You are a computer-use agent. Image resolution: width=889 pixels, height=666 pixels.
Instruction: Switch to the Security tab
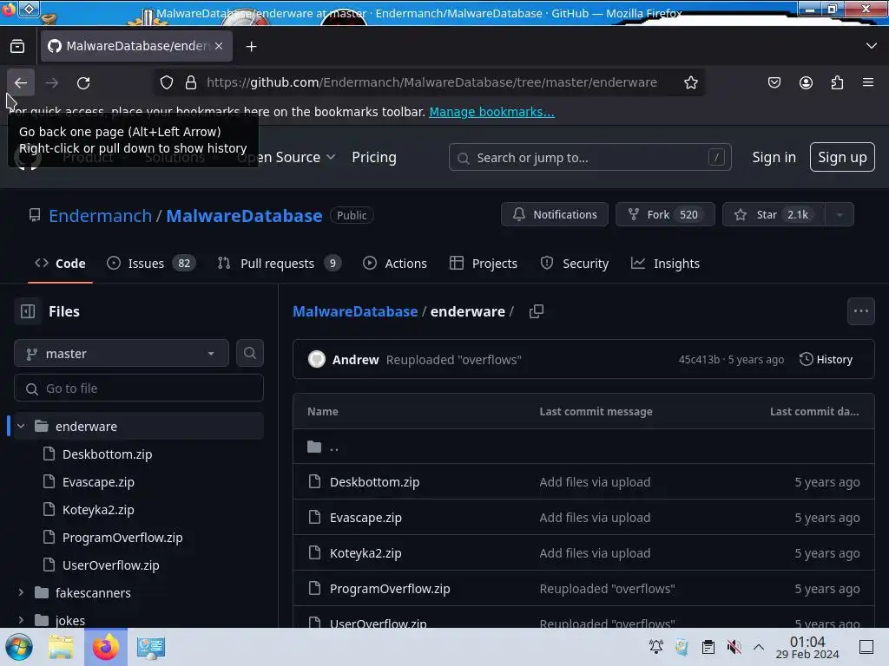pos(574,264)
